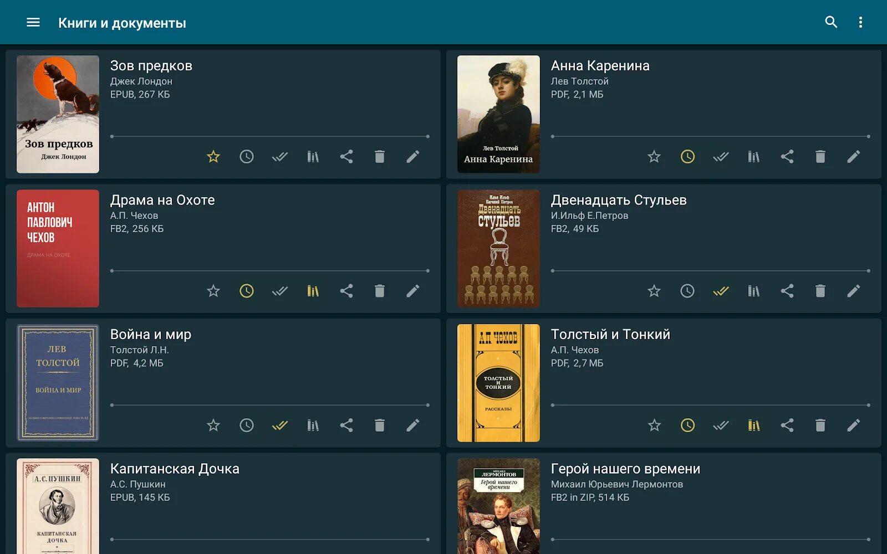
Task: Mark 'Война и мир' as currently reading
Action: (x=247, y=425)
